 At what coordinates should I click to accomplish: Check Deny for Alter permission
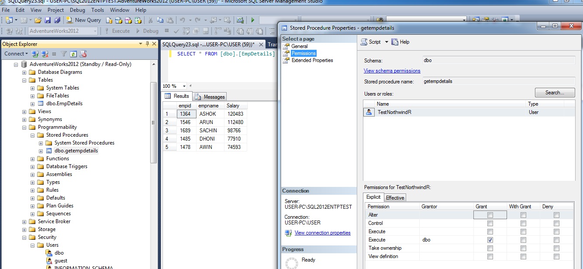pyautogui.click(x=556, y=215)
